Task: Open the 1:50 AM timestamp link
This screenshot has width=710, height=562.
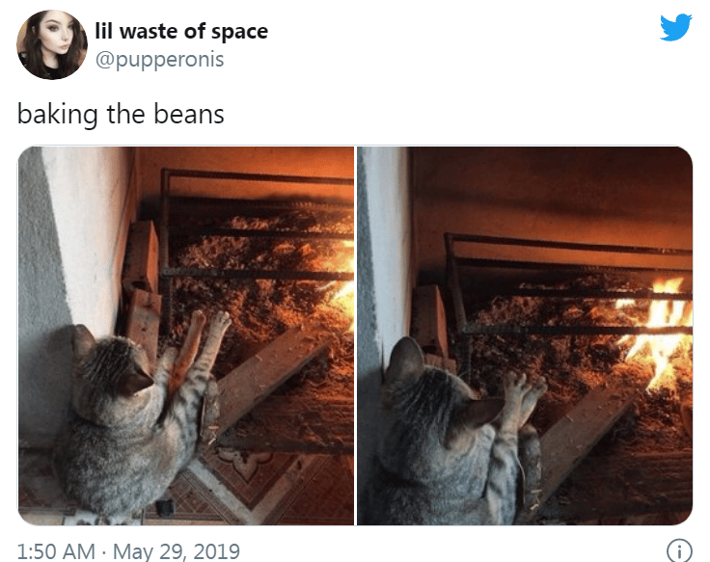Action: coord(56,551)
